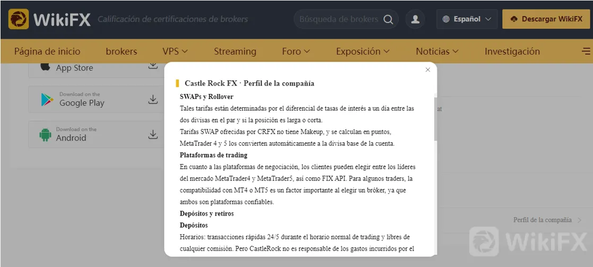The image size is (593, 267).
Task: Click the globe language icon
Action: [446, 19]
